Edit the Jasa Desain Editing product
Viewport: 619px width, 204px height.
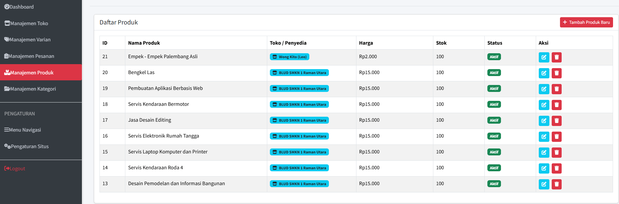544,121
